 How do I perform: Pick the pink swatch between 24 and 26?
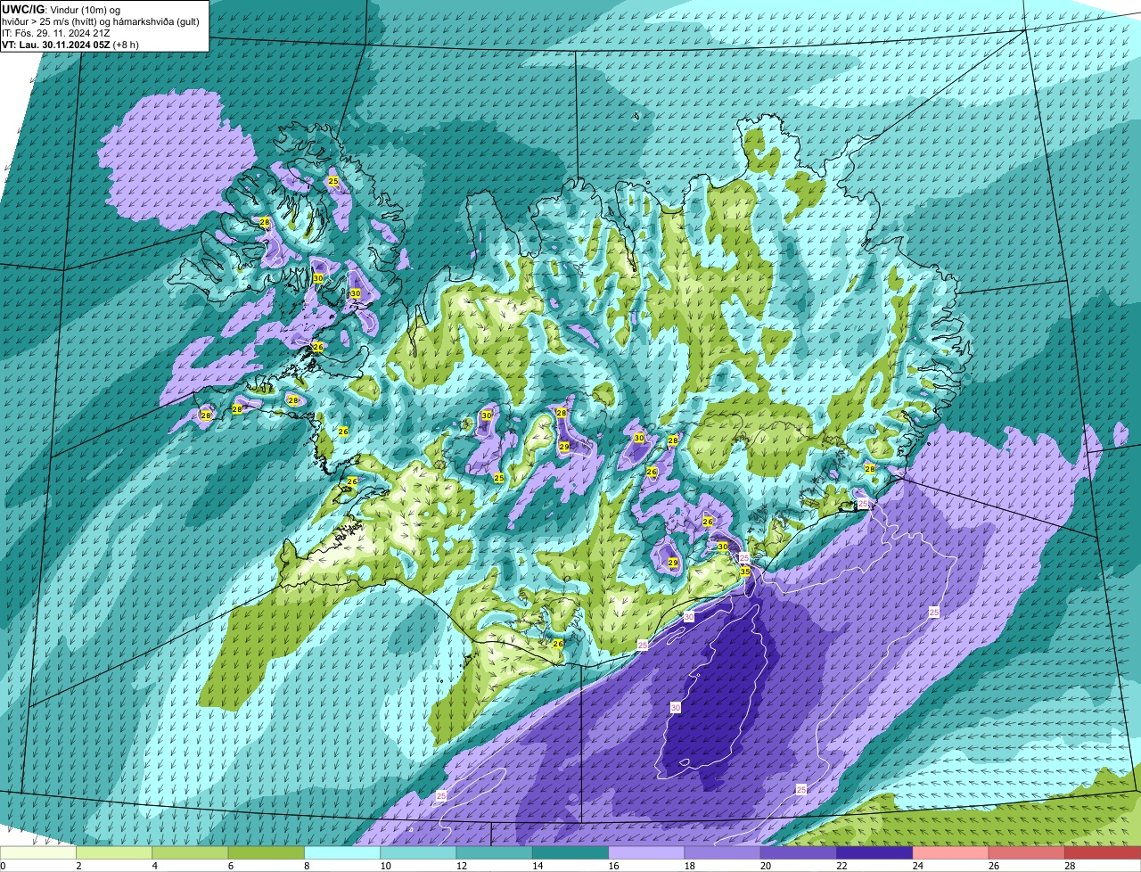pyautogui.click(x=951, y=853)
